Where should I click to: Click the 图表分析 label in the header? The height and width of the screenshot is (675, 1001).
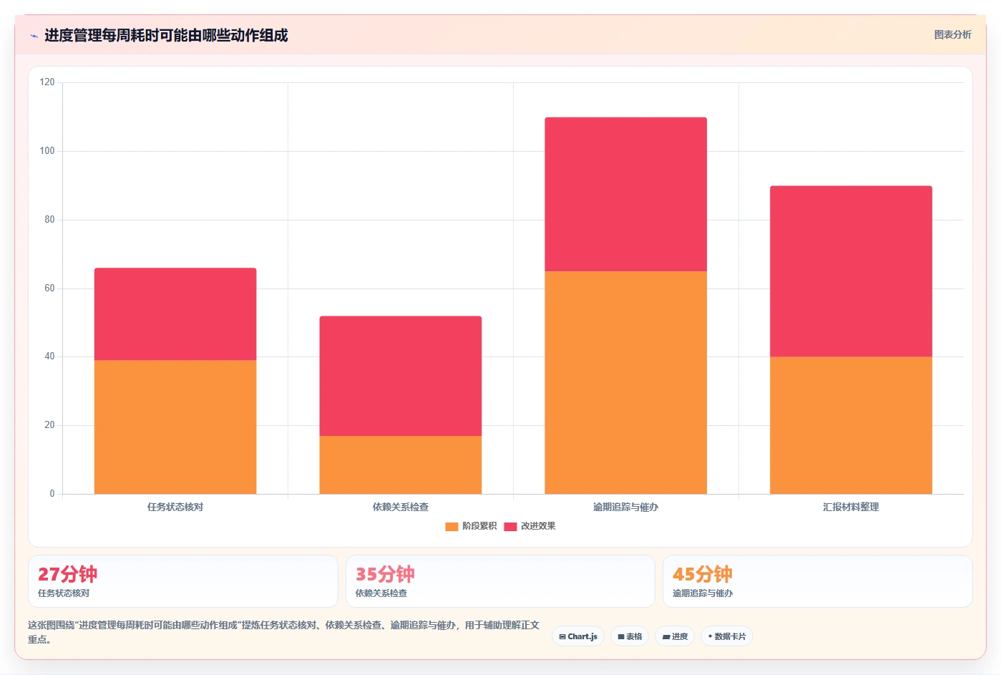[x=952, y=34]
